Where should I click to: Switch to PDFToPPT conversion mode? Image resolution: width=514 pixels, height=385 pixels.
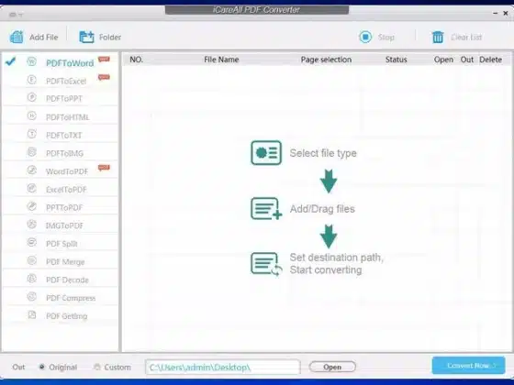(64, 99)
